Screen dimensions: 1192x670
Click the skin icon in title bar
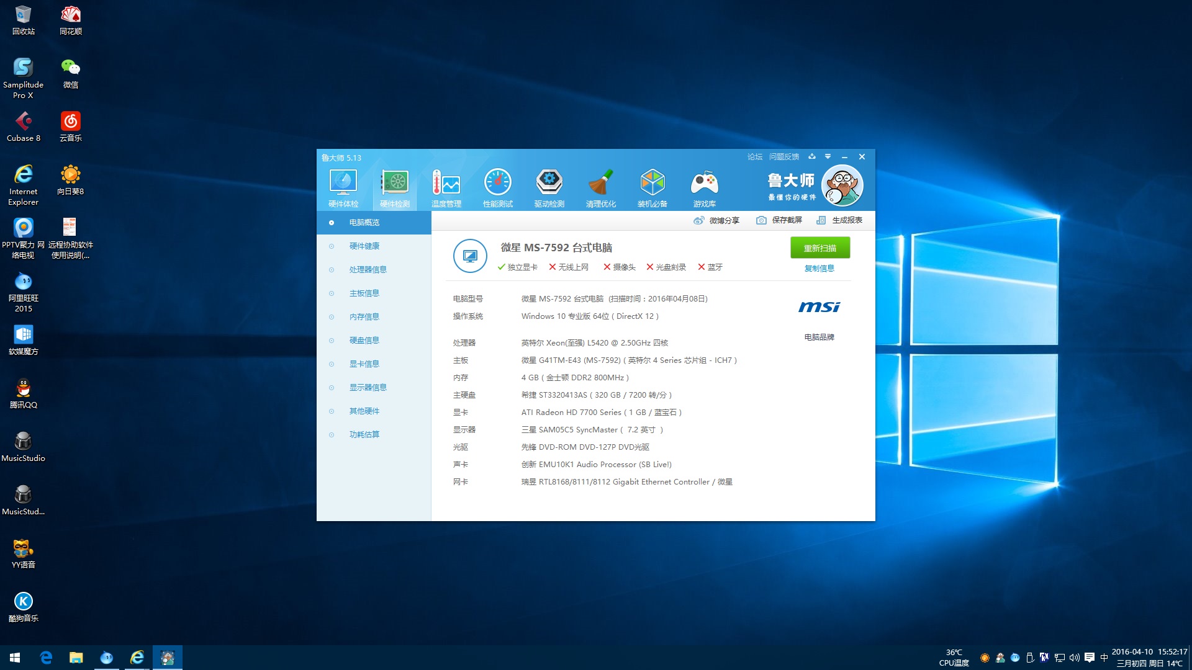click(812, 156)
